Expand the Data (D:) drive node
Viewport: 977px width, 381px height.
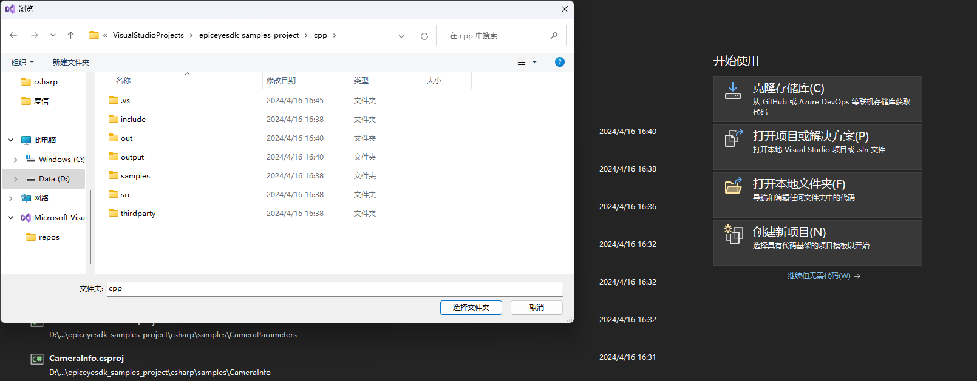(15, 179)
